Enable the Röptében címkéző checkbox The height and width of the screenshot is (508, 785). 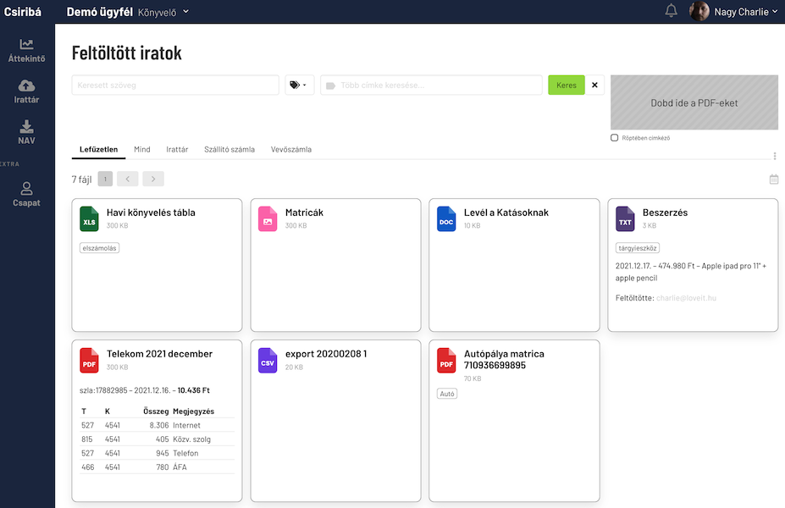[615, 138]
